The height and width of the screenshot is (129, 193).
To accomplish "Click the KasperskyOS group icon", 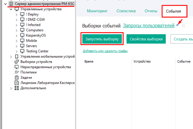I will tap(22, 36).
